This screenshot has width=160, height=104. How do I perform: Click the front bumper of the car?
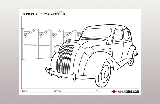point(70,74)
